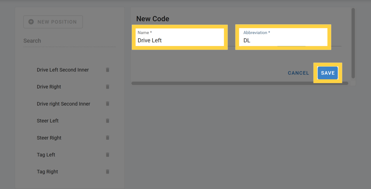371x189 pixels.
Task: Click the Search positions field
Action: [69, 41]
